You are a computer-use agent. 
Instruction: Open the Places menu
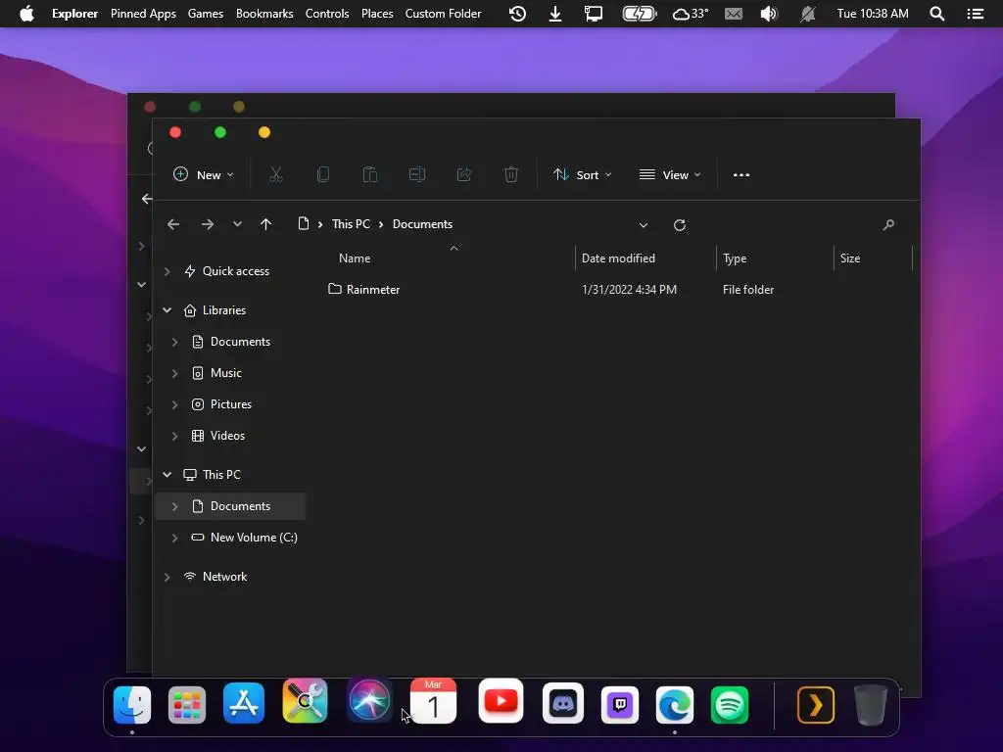pos(377,14)
